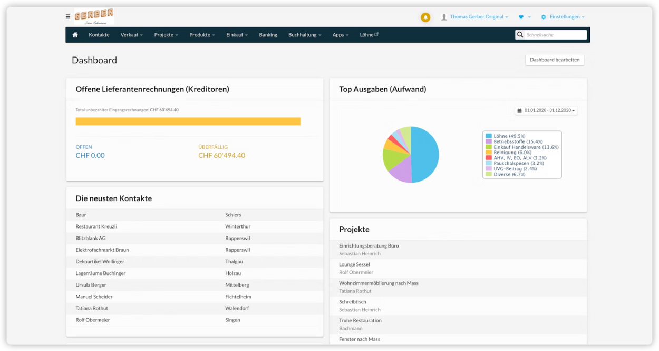Click the search magnifier icon
This screenshot has width=659, height=351.
tap(520, 35)
